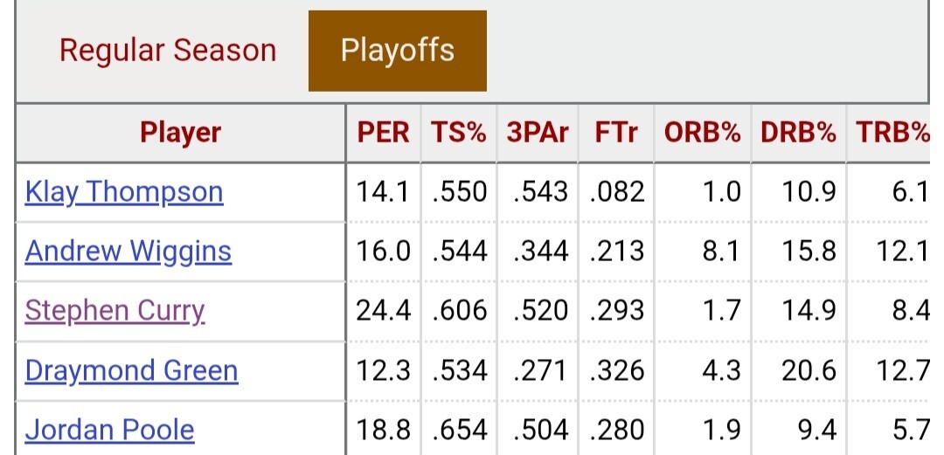Click Jordan Poole's TS% value .654

click(x=459, y=430)
